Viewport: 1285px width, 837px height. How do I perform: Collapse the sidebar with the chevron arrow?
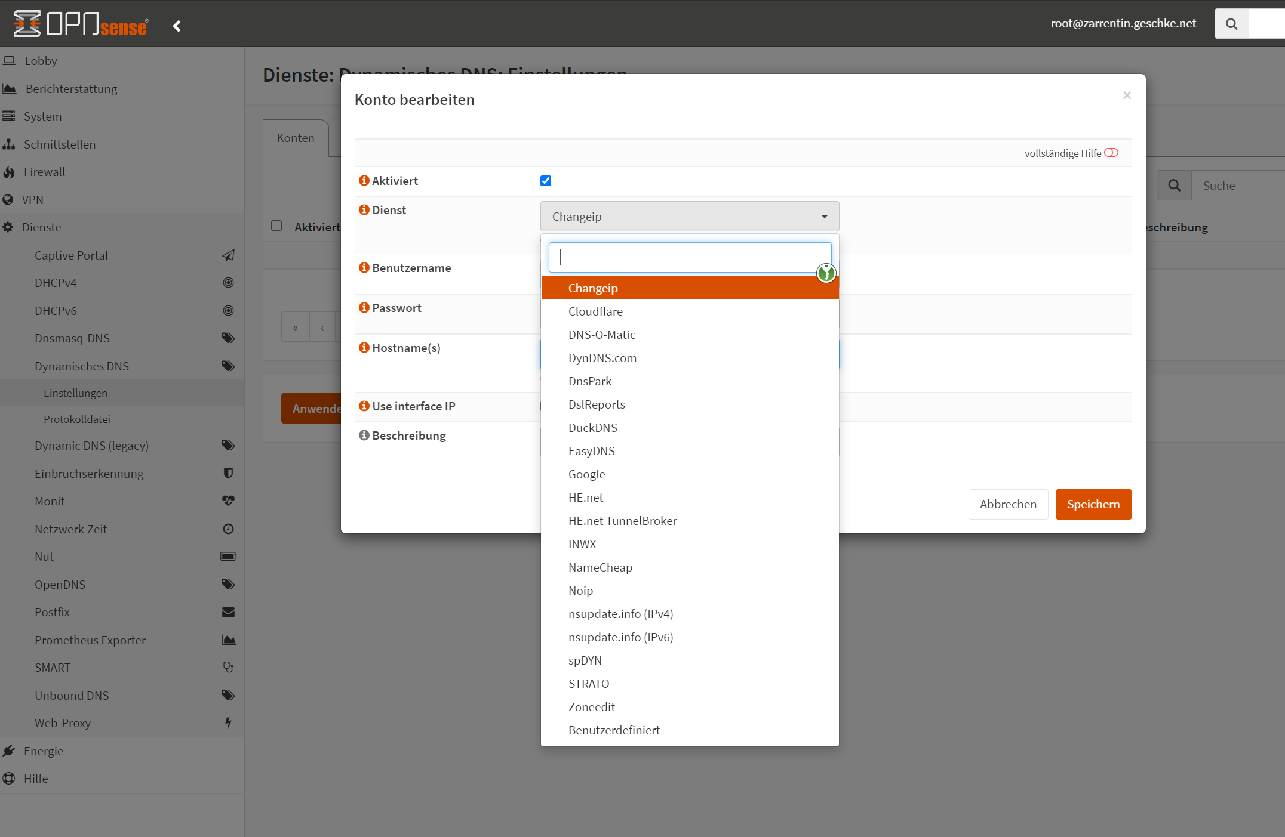(x=177, y=26)
